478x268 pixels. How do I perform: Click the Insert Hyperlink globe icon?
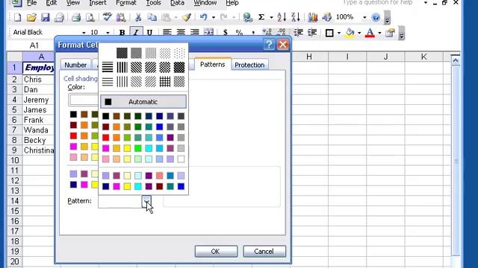coord(247,17)
